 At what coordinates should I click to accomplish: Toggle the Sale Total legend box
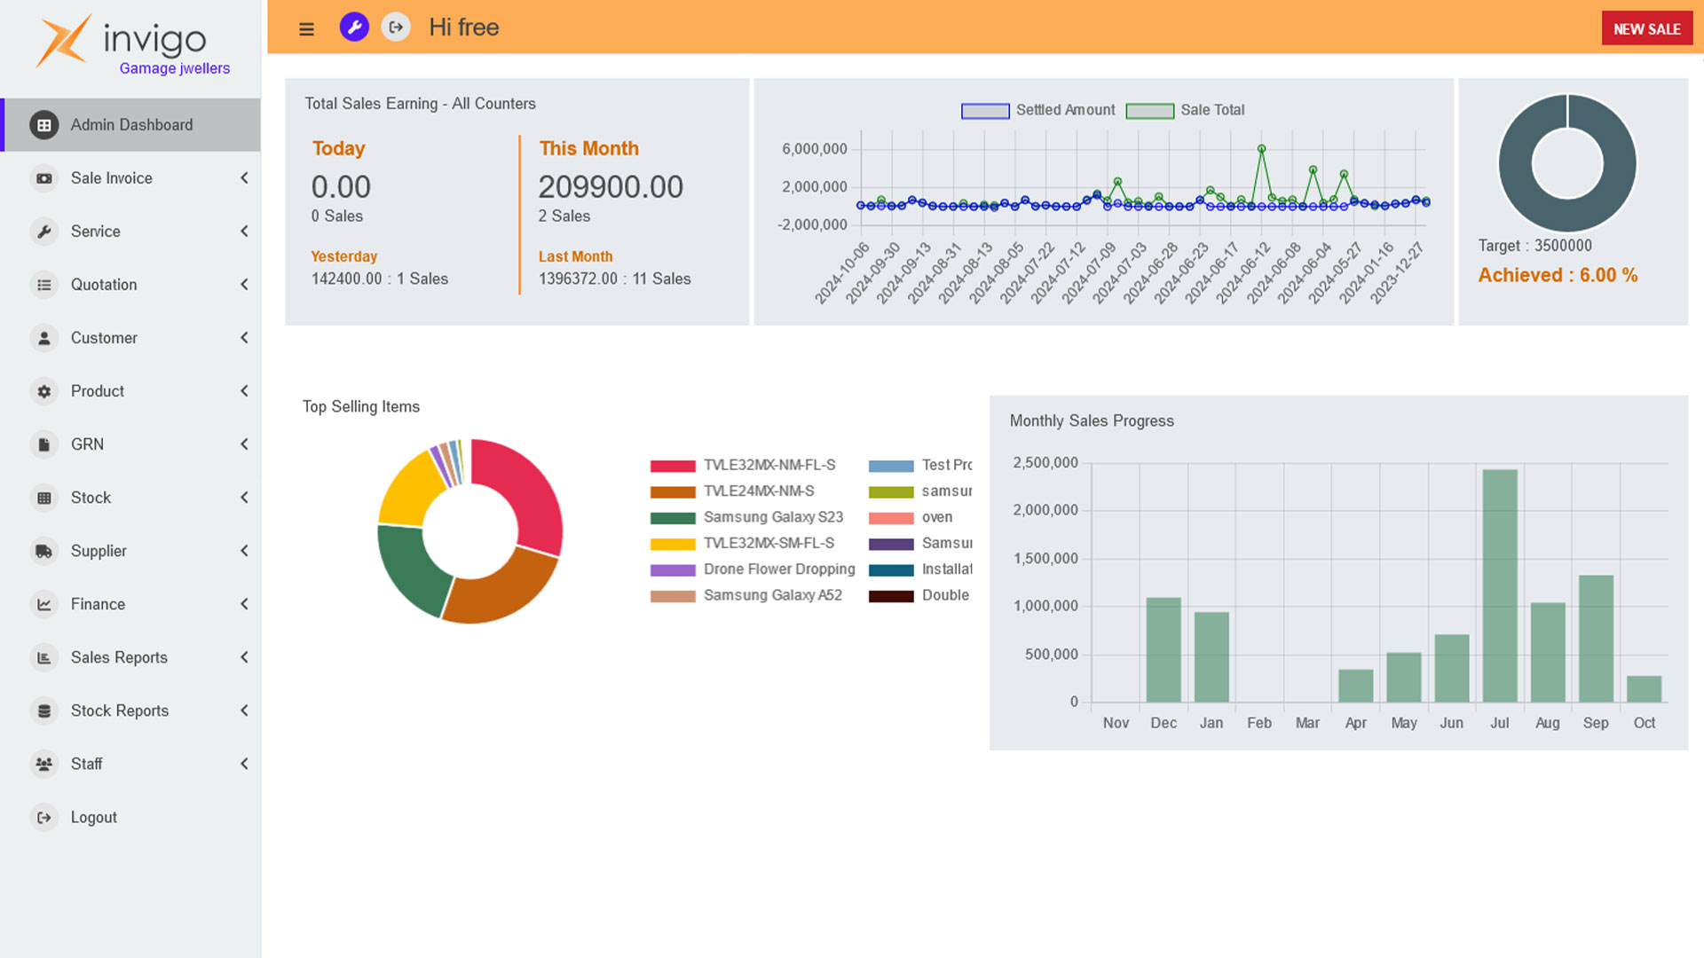click(x=1150, y=111)
